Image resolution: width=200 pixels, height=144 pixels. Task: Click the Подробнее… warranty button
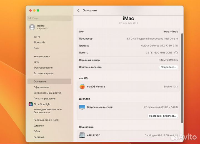click(x=169, y=67)
